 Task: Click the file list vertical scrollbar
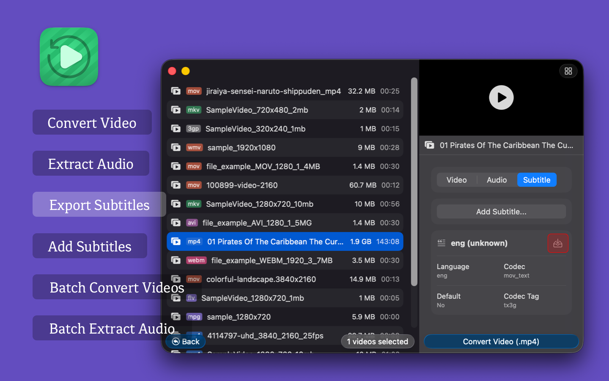point(414,182)
